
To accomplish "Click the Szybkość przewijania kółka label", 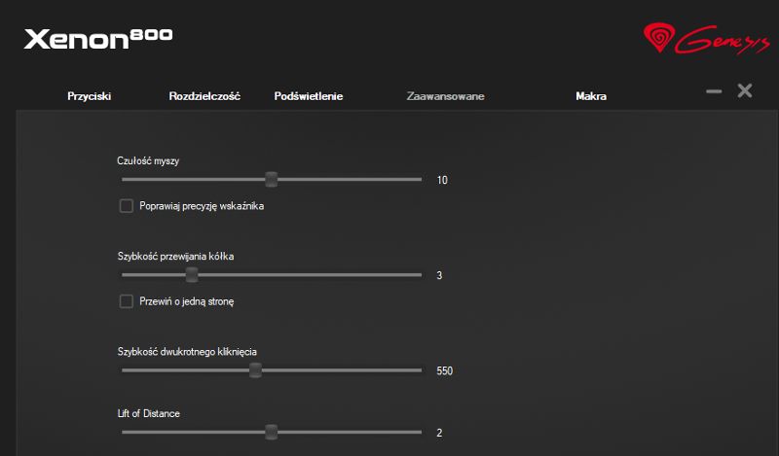I will (x=175, y=256).
